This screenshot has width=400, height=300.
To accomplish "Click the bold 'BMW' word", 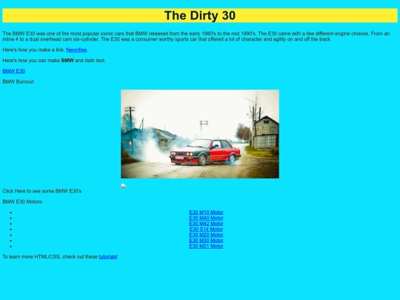I will pyautogui.click(x=67, y=61).
